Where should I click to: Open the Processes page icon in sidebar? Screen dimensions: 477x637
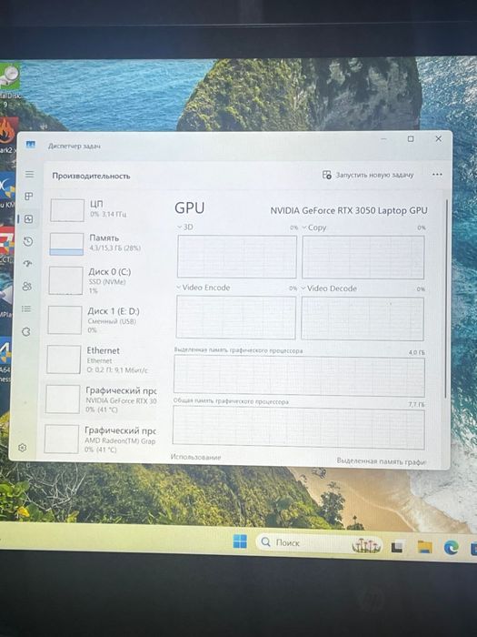29,197
